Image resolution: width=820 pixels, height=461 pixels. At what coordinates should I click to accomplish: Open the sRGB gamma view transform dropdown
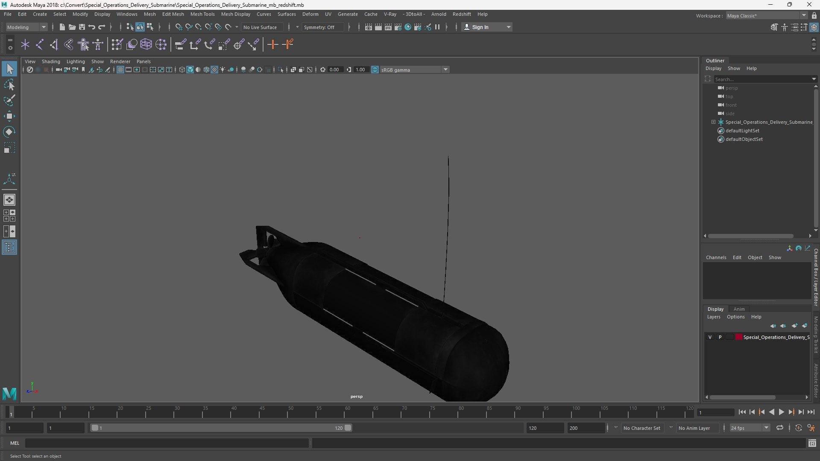coord(414,70)
